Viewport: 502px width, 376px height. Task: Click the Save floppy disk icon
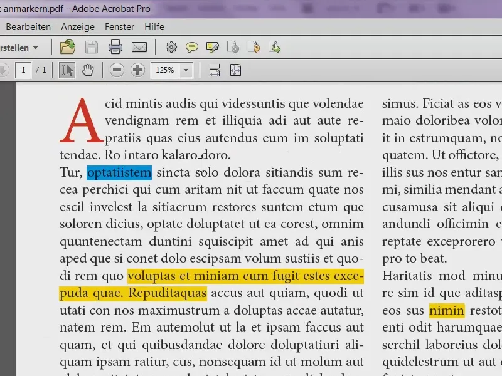pos(92,48)
